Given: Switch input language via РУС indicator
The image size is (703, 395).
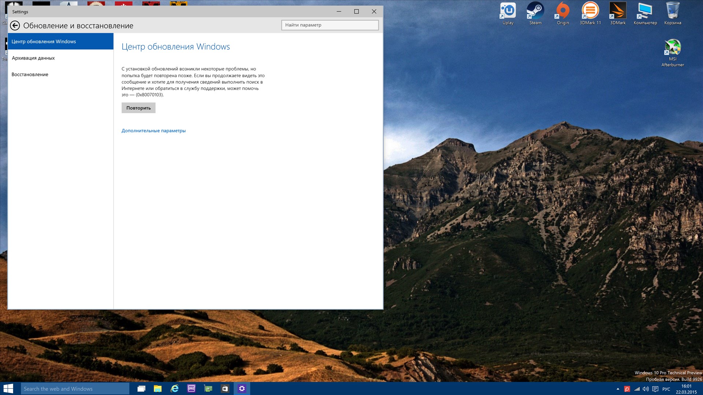Looking at the screenshot, I should click(666, 389).
